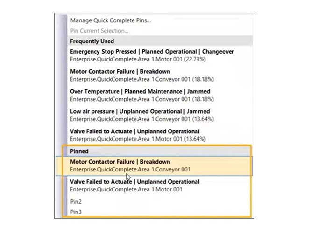
Task: Choose highlighted Motor Contactor Failure title under Pinned
Action: coord(120,162)
